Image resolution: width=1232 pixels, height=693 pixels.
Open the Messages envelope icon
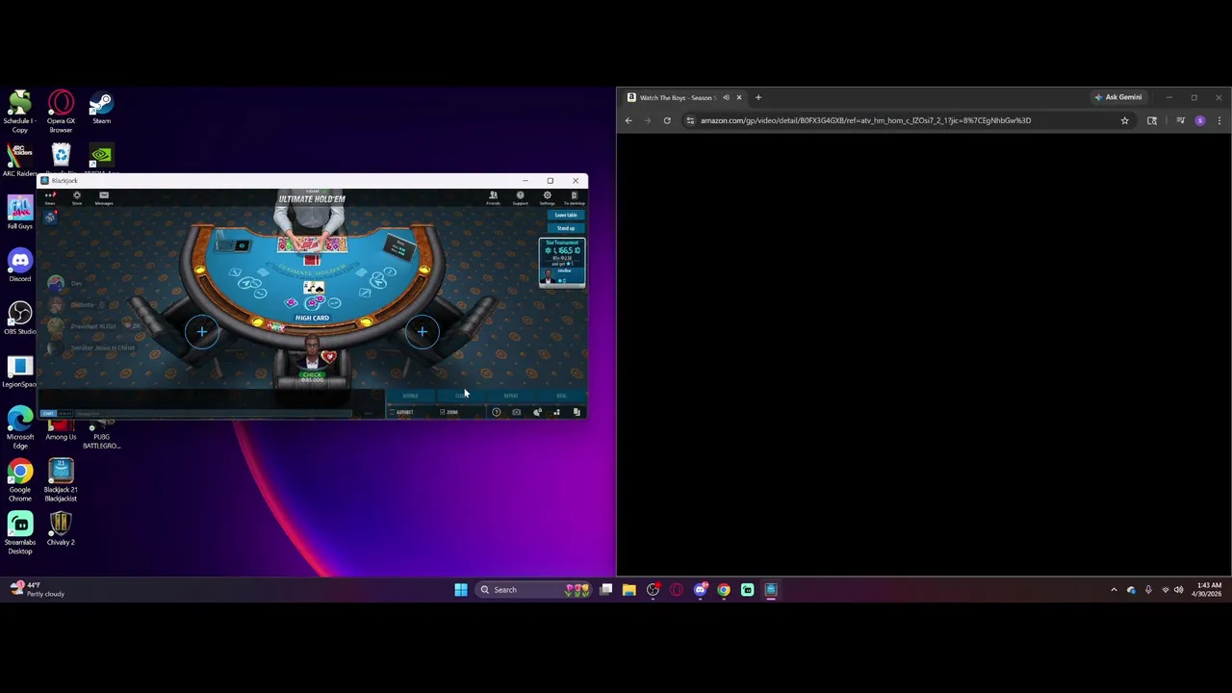[x=104, y=197]
